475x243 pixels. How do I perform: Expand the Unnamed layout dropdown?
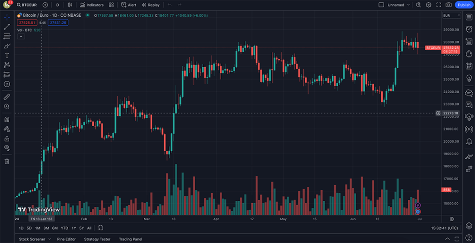(408, 5)
